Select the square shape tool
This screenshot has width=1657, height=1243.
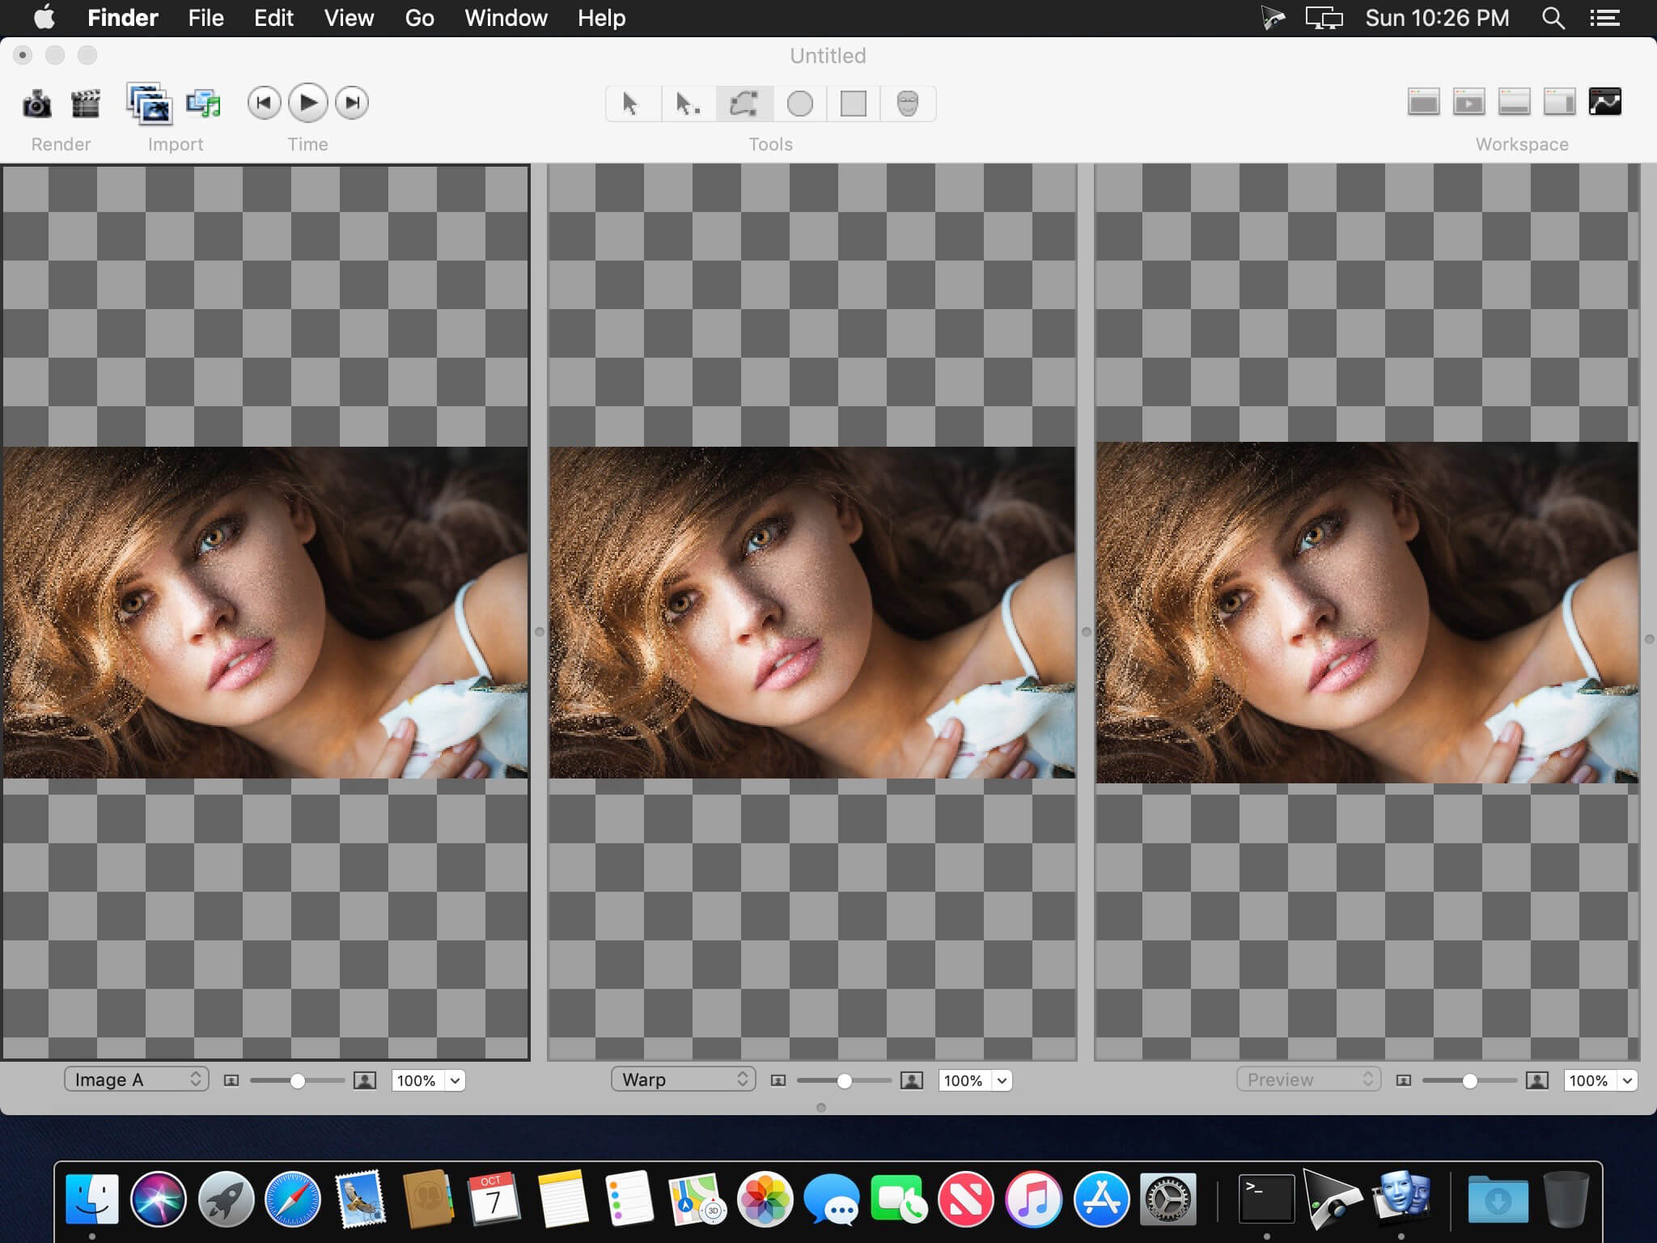(854, 104)
